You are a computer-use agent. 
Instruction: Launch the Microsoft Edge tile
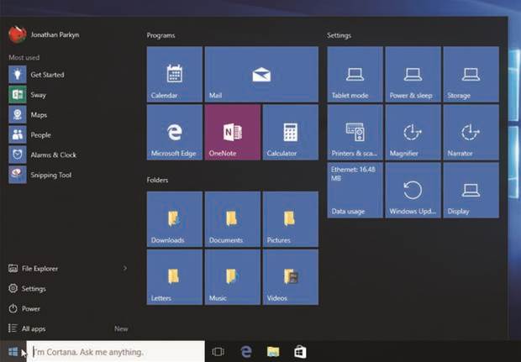(175, 132)
